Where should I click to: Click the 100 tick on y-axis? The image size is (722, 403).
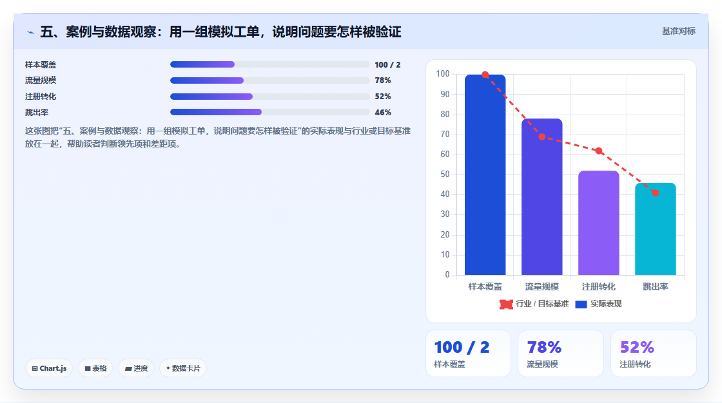442,74
